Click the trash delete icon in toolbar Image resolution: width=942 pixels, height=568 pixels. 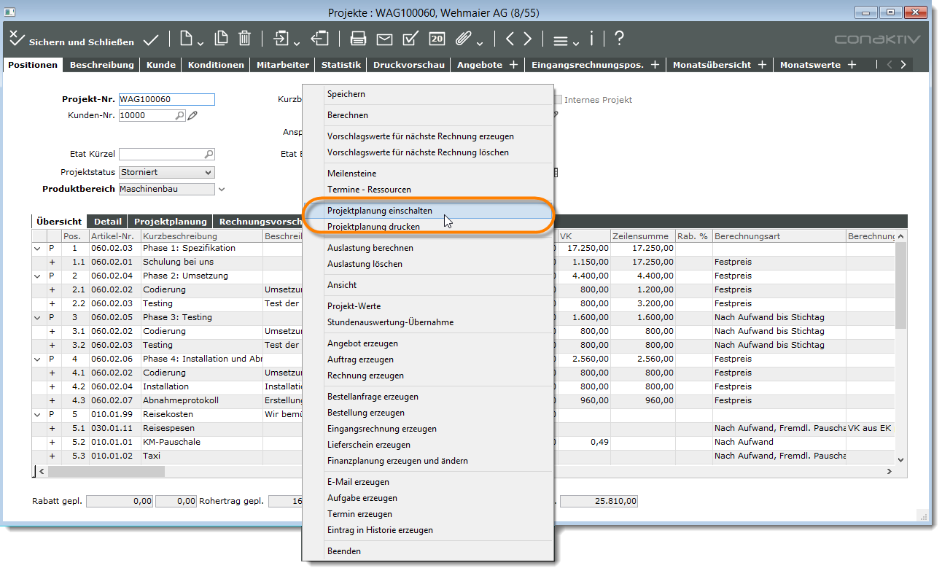[x=245, y=39]
